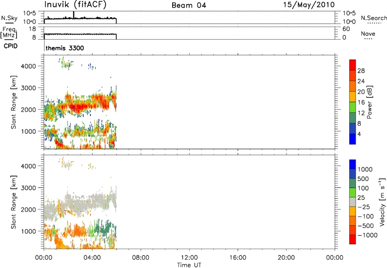Click the 'CPID' row label
This screenshot has width=387, height=268.
11,46
